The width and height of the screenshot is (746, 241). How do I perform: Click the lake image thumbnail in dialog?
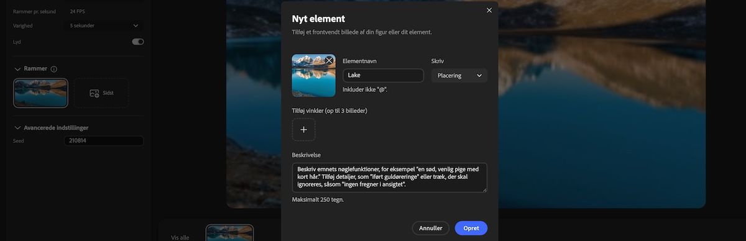[x=313, y=76]
